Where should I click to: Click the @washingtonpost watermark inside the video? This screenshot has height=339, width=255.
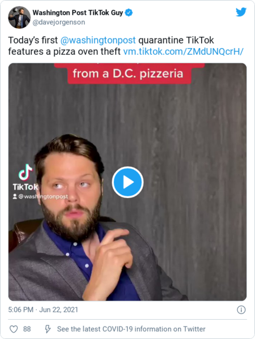tap(43, 196)
